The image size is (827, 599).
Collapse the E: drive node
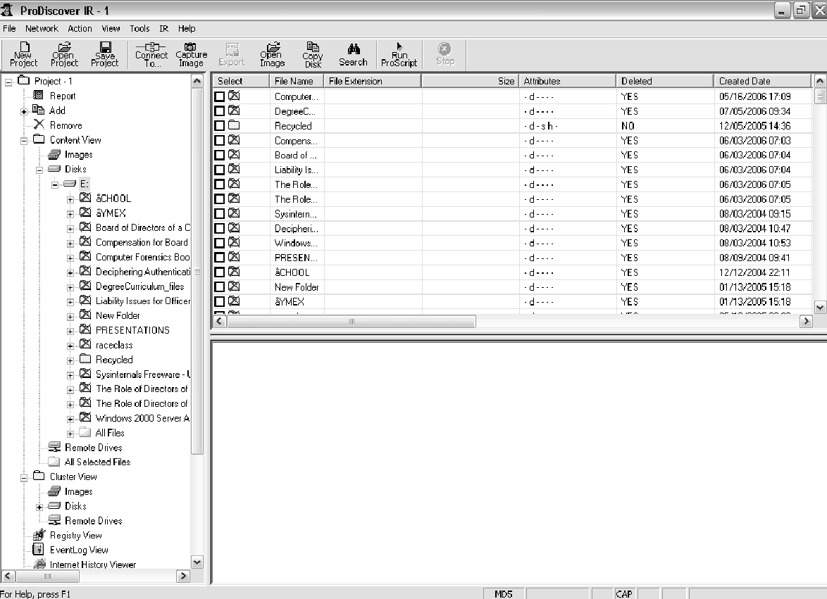[x=54, y=184]
